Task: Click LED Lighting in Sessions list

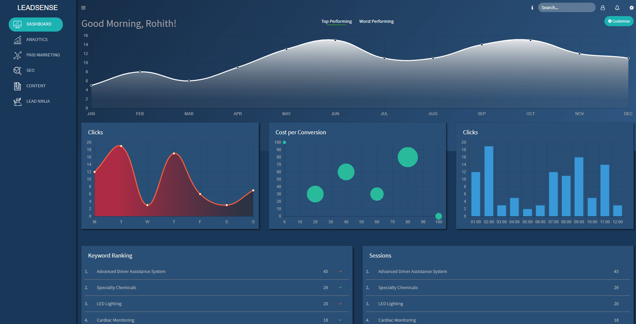Action: pos(391,304)
